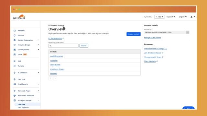Viewport: 207px width, 116px height.
Task: Open the R2 documentation link
Action: pyautogui.click(x=55, y=38)
